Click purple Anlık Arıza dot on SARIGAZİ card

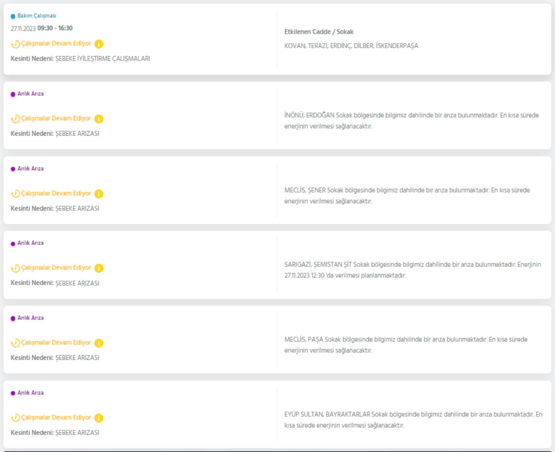click(13, 243)
